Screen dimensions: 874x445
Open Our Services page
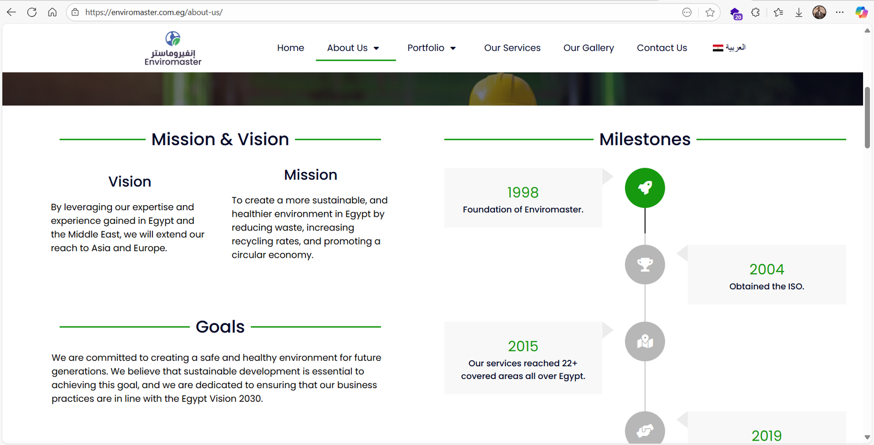pos(512,48)
